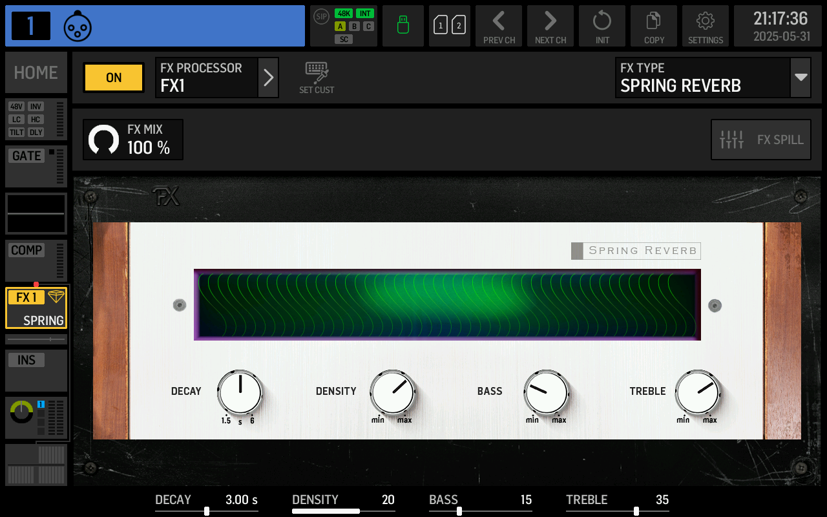827x517 pixels.
Task: Switch to the HOME tab
Action: click(36, 72)
